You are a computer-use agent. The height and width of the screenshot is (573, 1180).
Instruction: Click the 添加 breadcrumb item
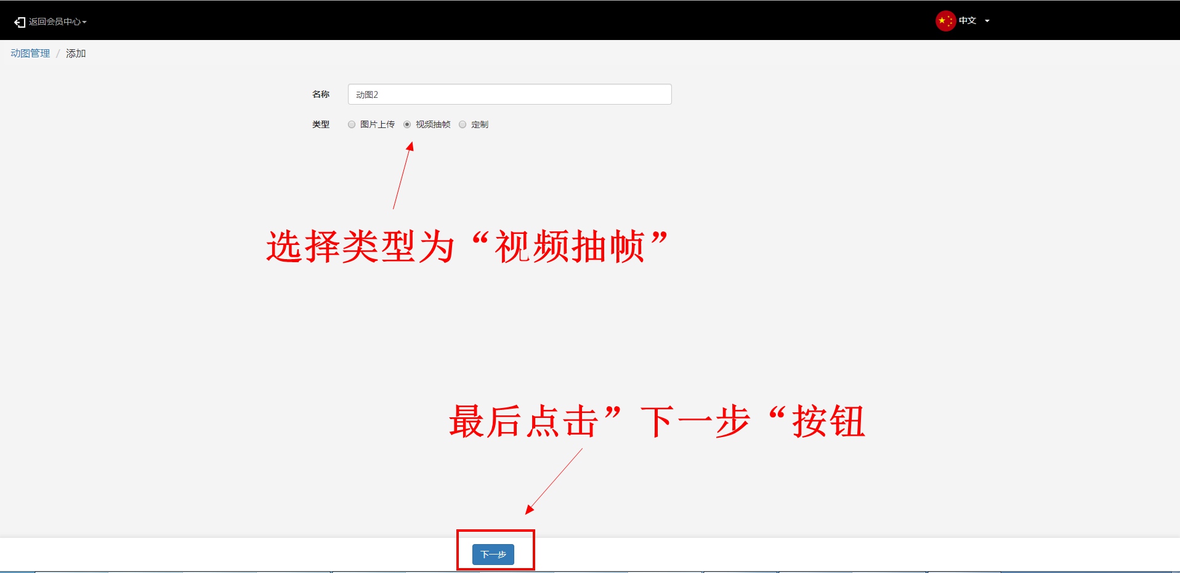pos(76,54)
